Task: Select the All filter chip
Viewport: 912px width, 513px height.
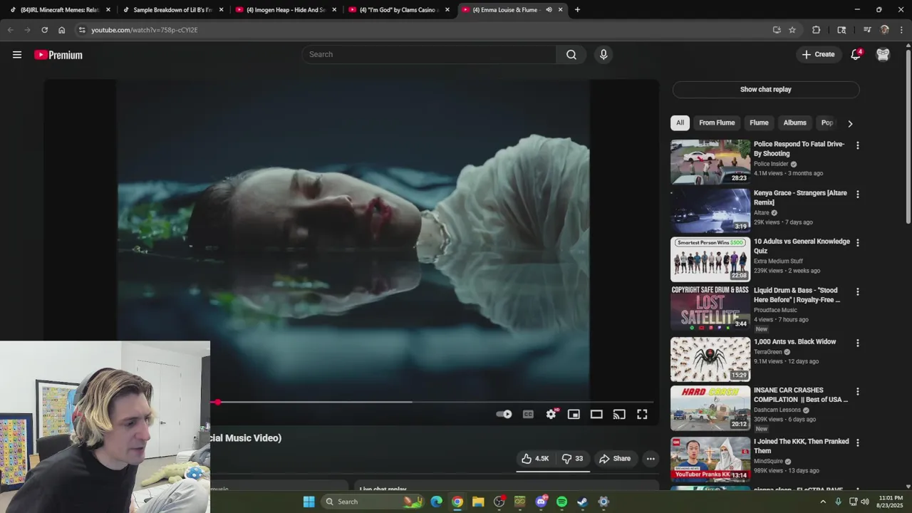Action: click(x=680, y=123)
